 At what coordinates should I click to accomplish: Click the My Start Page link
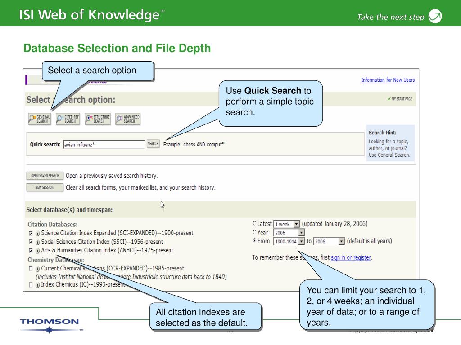point(400,99)
